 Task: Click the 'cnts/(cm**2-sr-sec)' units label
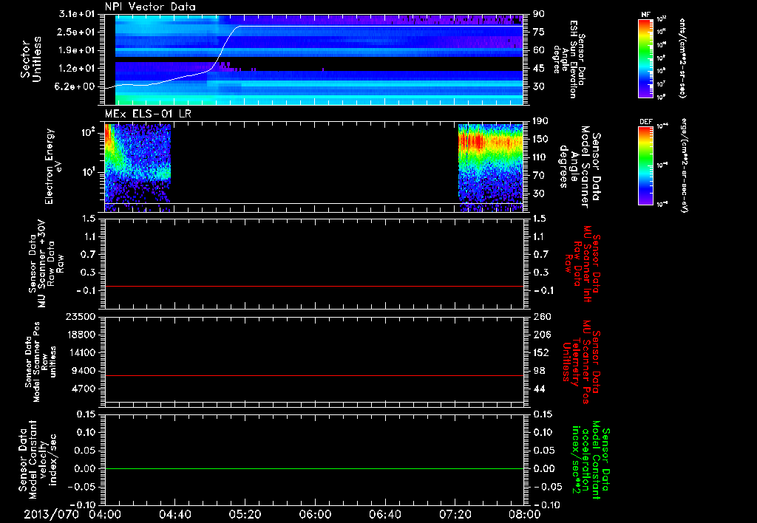point(682,58)
